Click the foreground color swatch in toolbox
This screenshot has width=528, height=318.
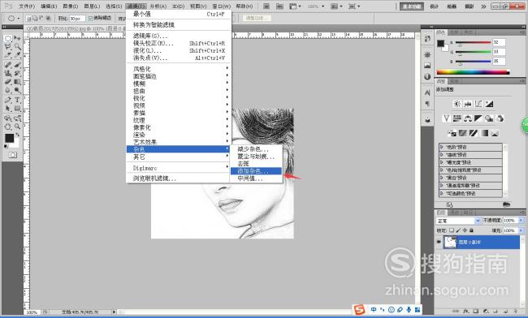(9, 138)
